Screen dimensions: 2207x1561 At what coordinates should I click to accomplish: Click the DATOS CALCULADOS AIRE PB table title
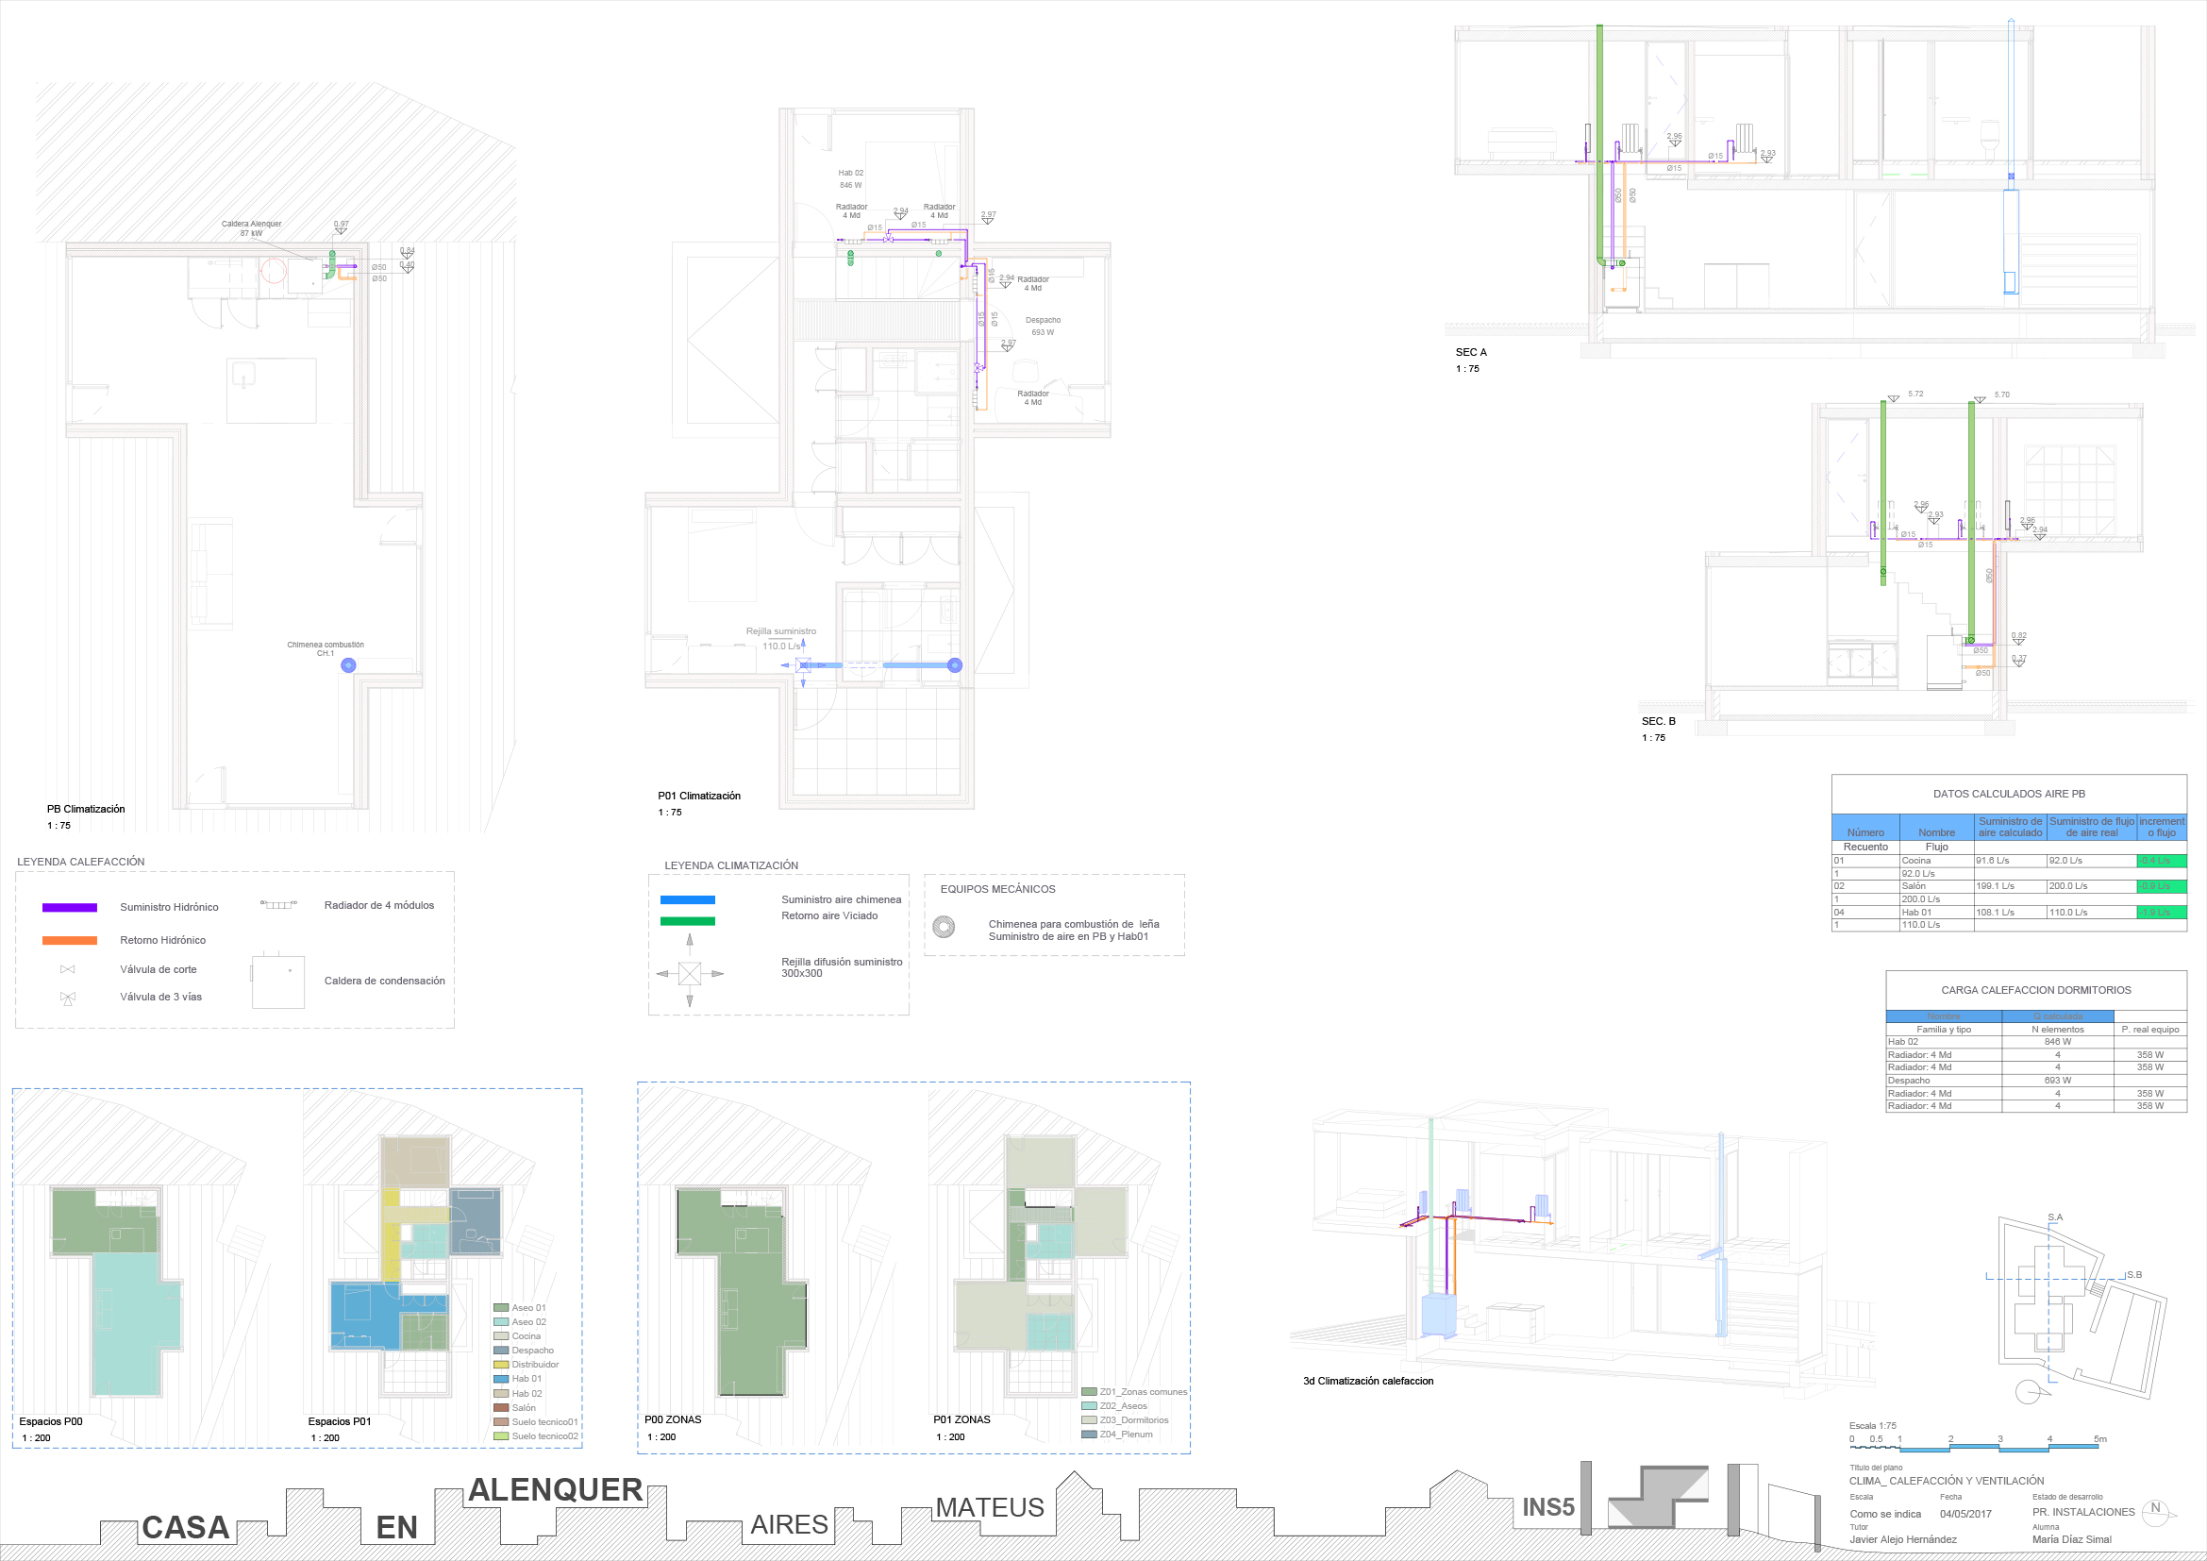(2009, 794)
